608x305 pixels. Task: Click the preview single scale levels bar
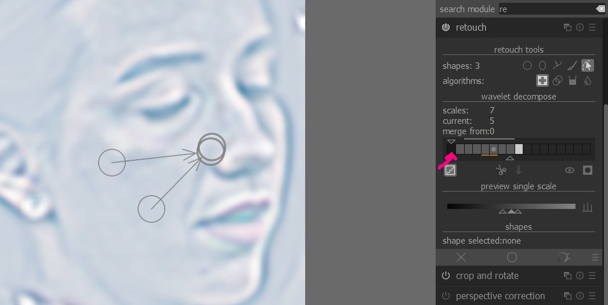(511, 206)
